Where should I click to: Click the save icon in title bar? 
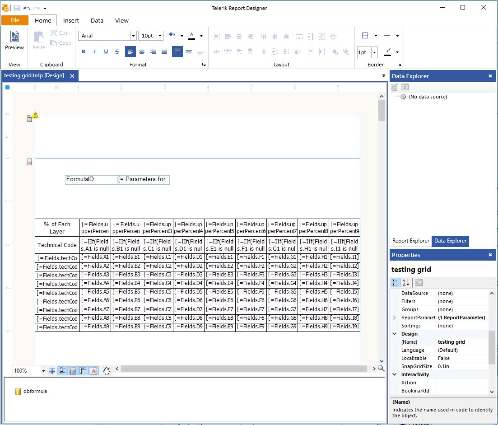click(x=17, y=8)
